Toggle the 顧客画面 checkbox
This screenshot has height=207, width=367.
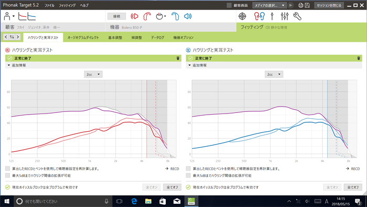click(x=229, y=5)
